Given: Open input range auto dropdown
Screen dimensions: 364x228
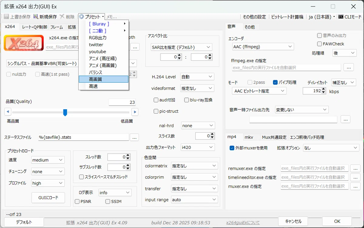Looking at the screenshot, I should click(x=194, y=200).
